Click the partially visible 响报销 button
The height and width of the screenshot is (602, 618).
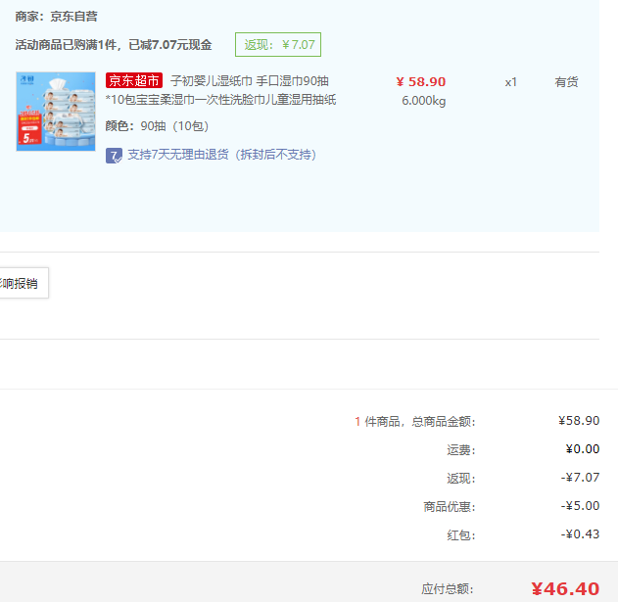pyautogui.click(x=24, y=283)
